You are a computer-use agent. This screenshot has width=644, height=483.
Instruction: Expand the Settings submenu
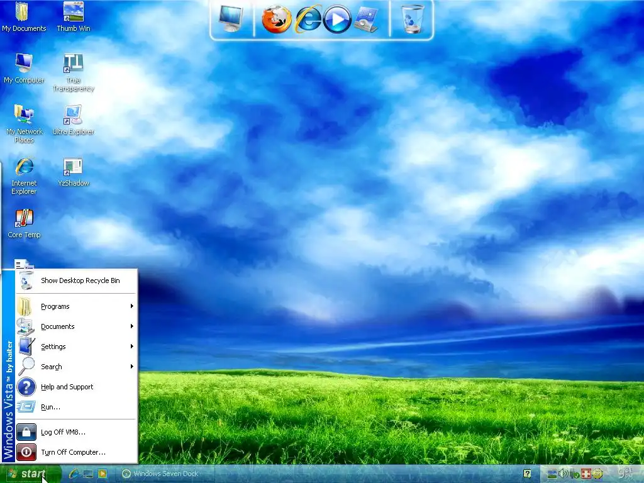click(75, 347)
